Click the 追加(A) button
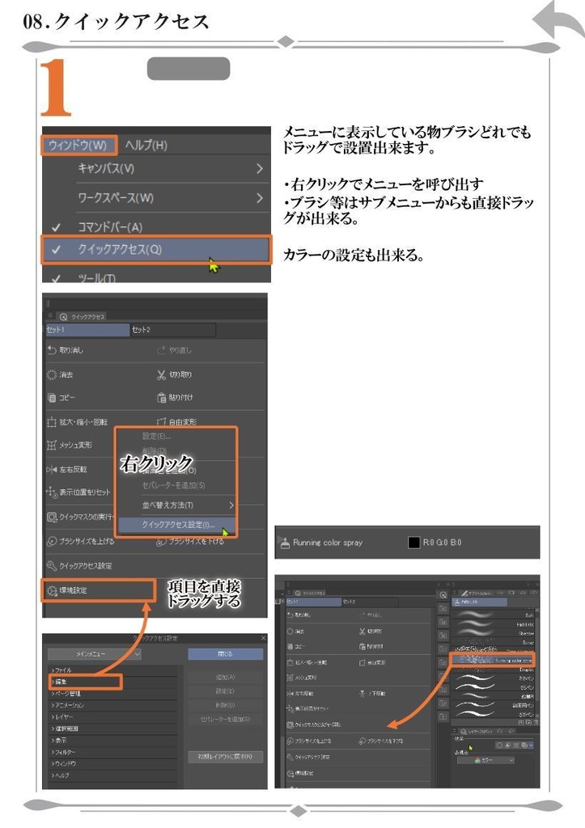 coord(226,677)
